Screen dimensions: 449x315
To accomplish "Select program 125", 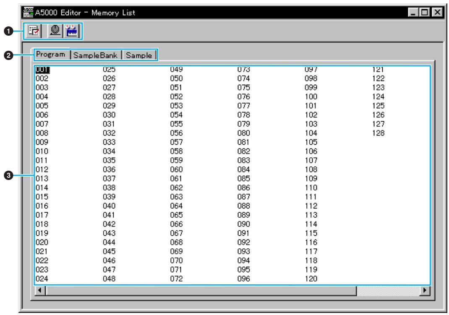I will [x=378, y=106].
